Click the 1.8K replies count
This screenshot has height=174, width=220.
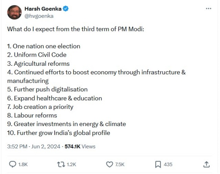click(x=23, y=164)
